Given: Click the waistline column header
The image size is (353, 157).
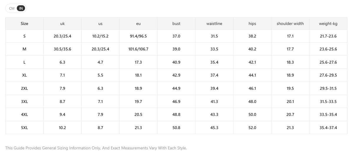Looking at the screenshot, I should click(x=214, y=23).
